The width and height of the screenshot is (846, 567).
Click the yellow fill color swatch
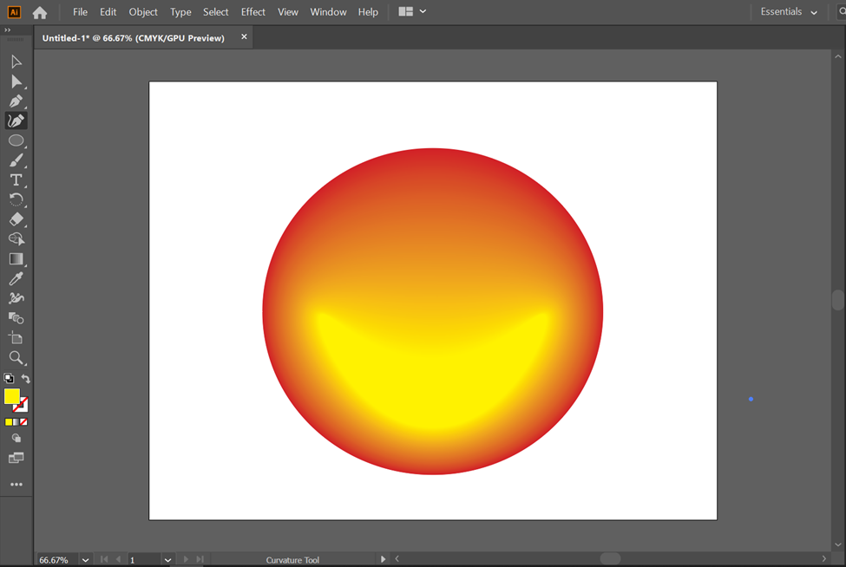point(11,396)
